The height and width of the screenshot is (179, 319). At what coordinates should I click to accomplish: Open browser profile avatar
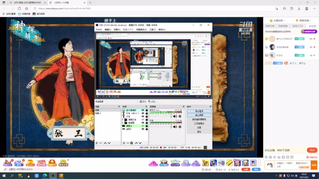pyautogui.click(x=307, y=8)
